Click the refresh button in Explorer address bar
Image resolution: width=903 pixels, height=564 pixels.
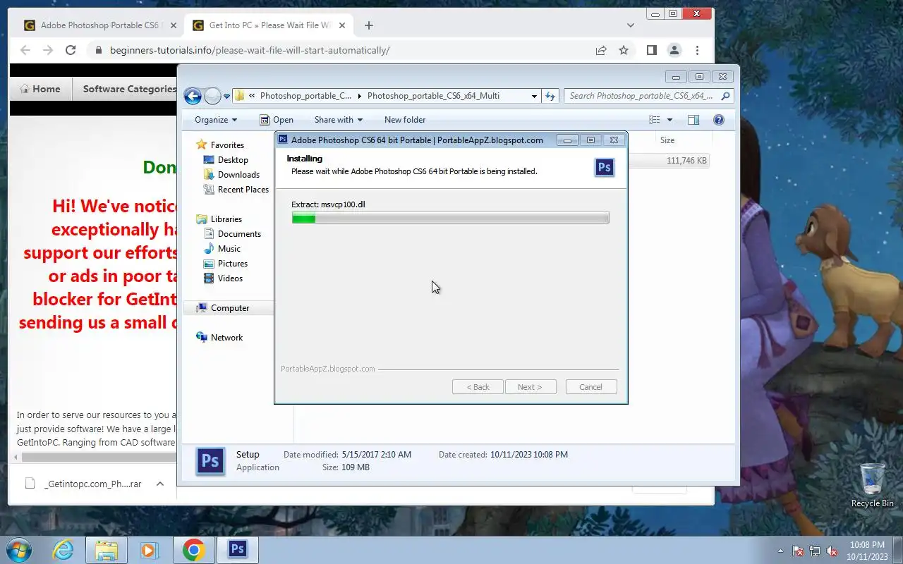(550, 96)
